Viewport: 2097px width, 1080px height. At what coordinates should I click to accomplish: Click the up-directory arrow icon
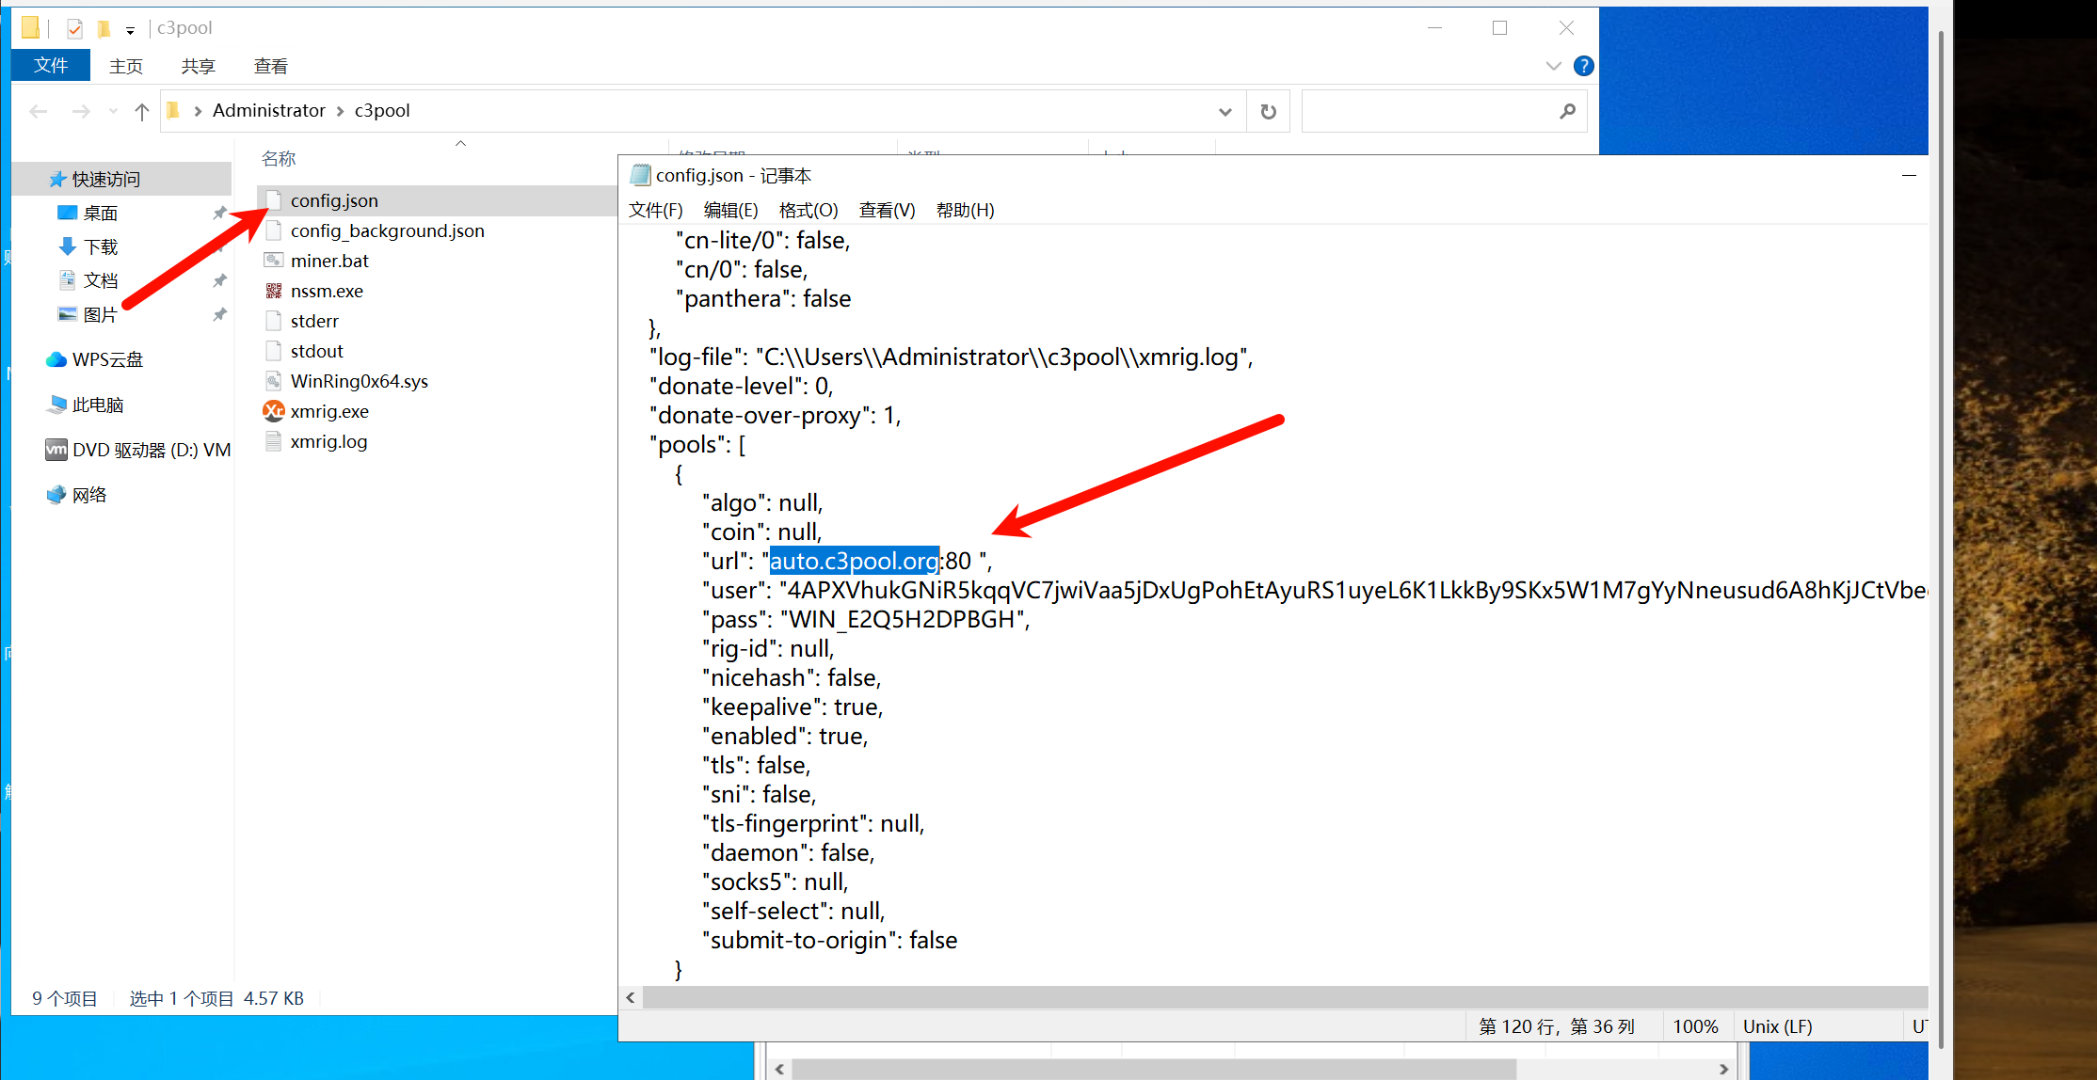[142, 111]
